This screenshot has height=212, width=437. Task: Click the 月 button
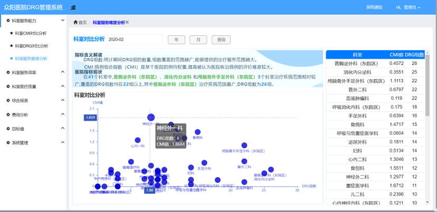[x=198, y=40]
